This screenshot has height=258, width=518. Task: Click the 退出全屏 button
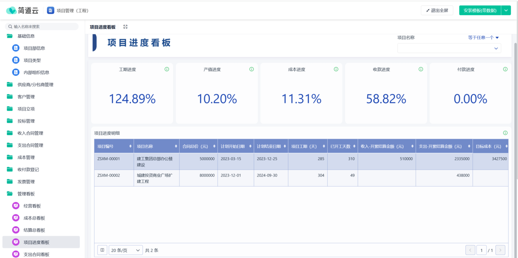437,10
